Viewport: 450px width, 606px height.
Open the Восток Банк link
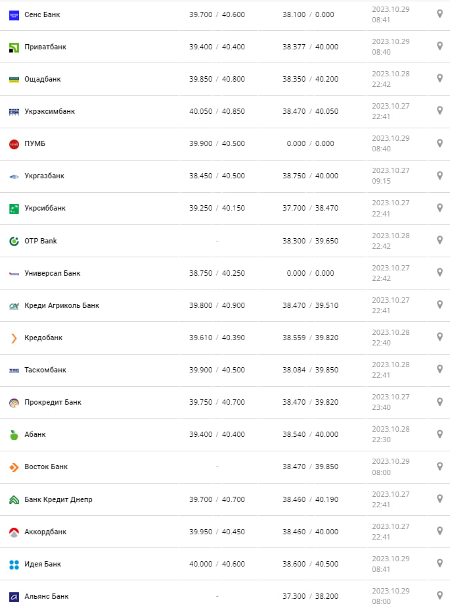coord(46,467)
